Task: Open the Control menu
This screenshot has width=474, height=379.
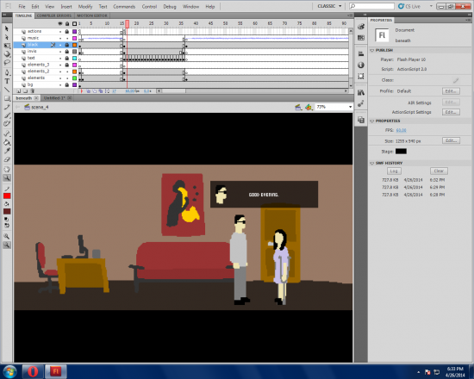Action: click(x=149, y=6)
